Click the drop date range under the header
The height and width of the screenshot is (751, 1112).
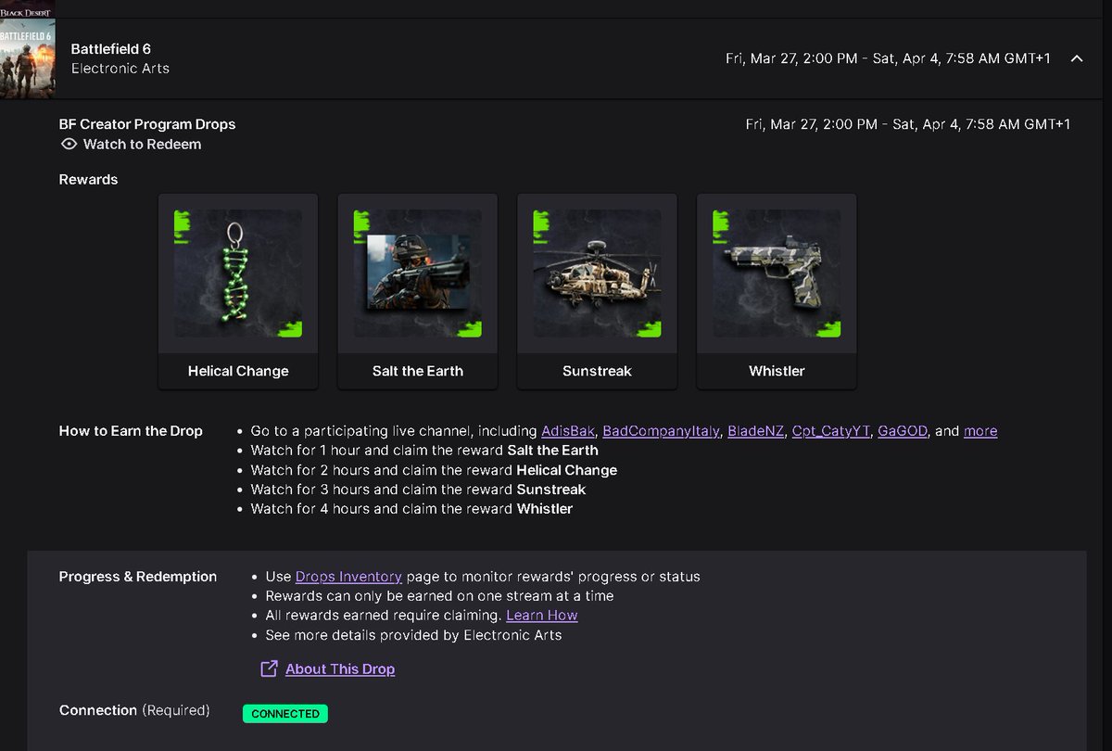tap(908, 124)
